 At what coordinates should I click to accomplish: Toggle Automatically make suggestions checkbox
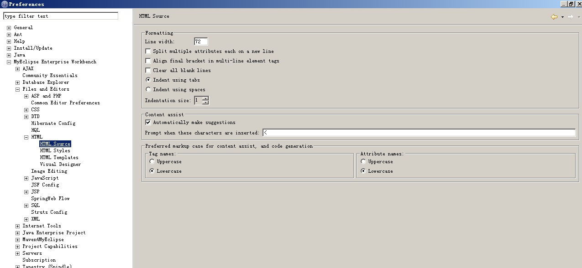148,123
